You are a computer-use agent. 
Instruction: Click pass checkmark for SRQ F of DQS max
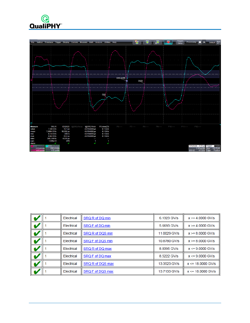coord(37,271)
